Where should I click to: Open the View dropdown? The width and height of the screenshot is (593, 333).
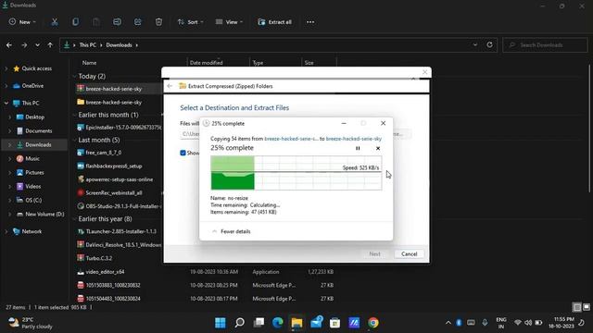click(229, 22)
